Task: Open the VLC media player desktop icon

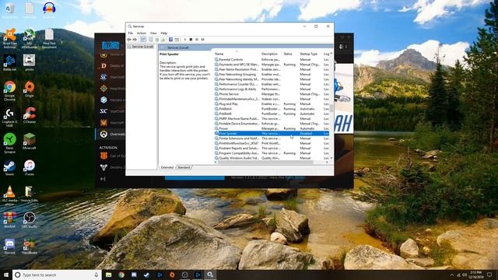Action: pyautogui.click(x=9, y=195)
